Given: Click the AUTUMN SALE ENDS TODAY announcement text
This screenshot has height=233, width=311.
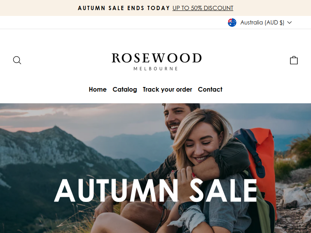Looking at the screenshot, I should pyautogui.click(x=124, y=8).
